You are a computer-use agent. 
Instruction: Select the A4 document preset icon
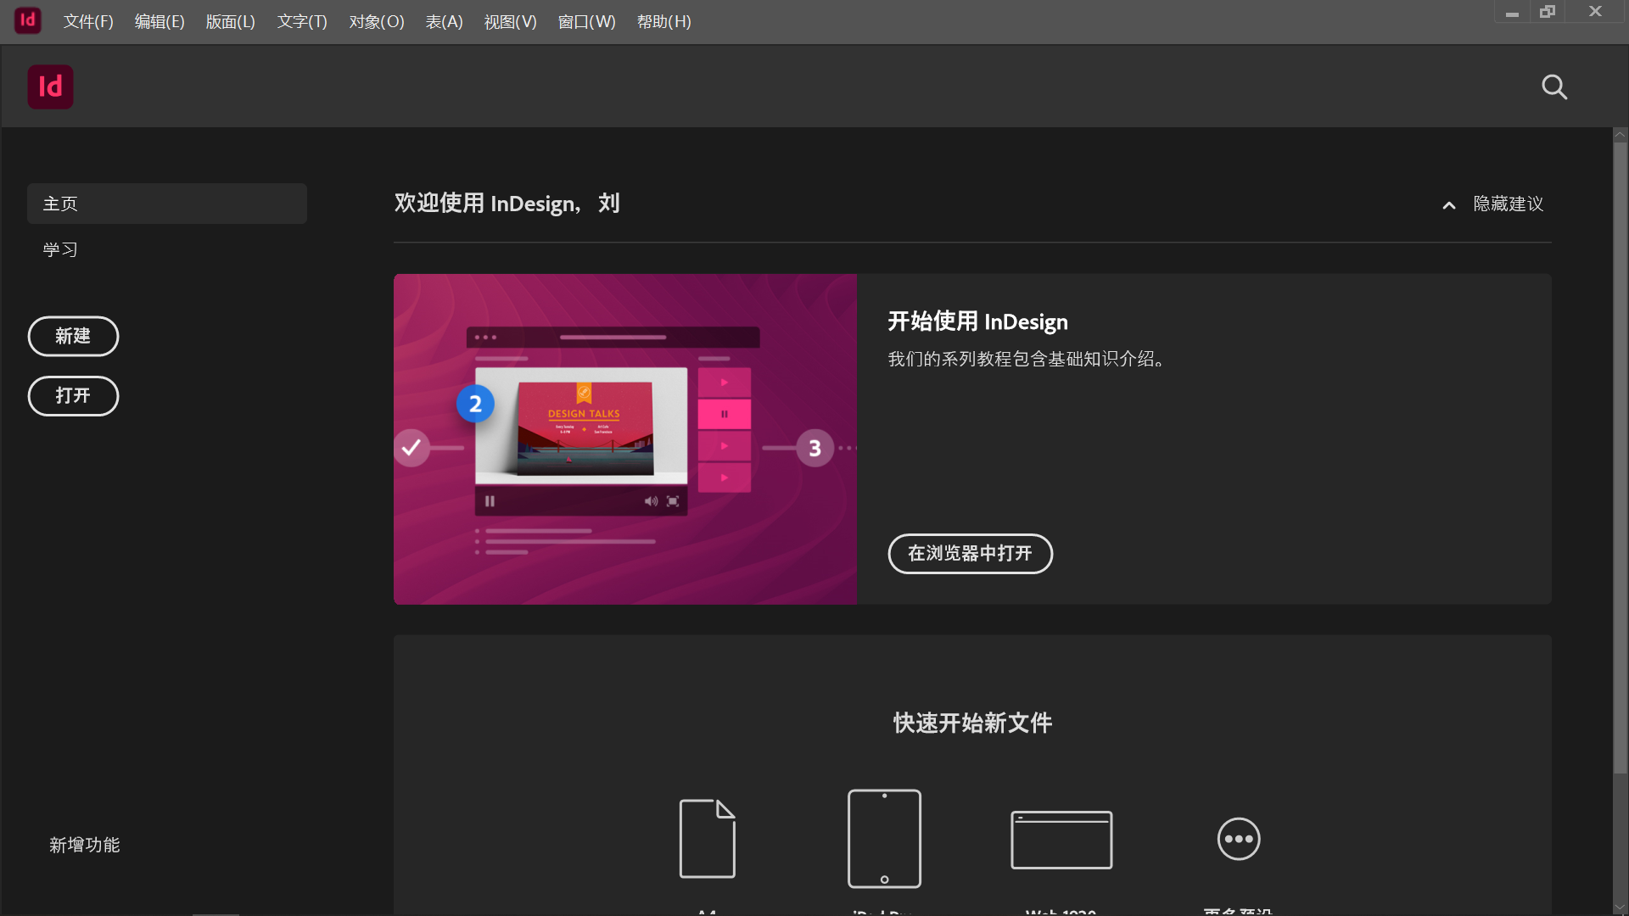708,838
